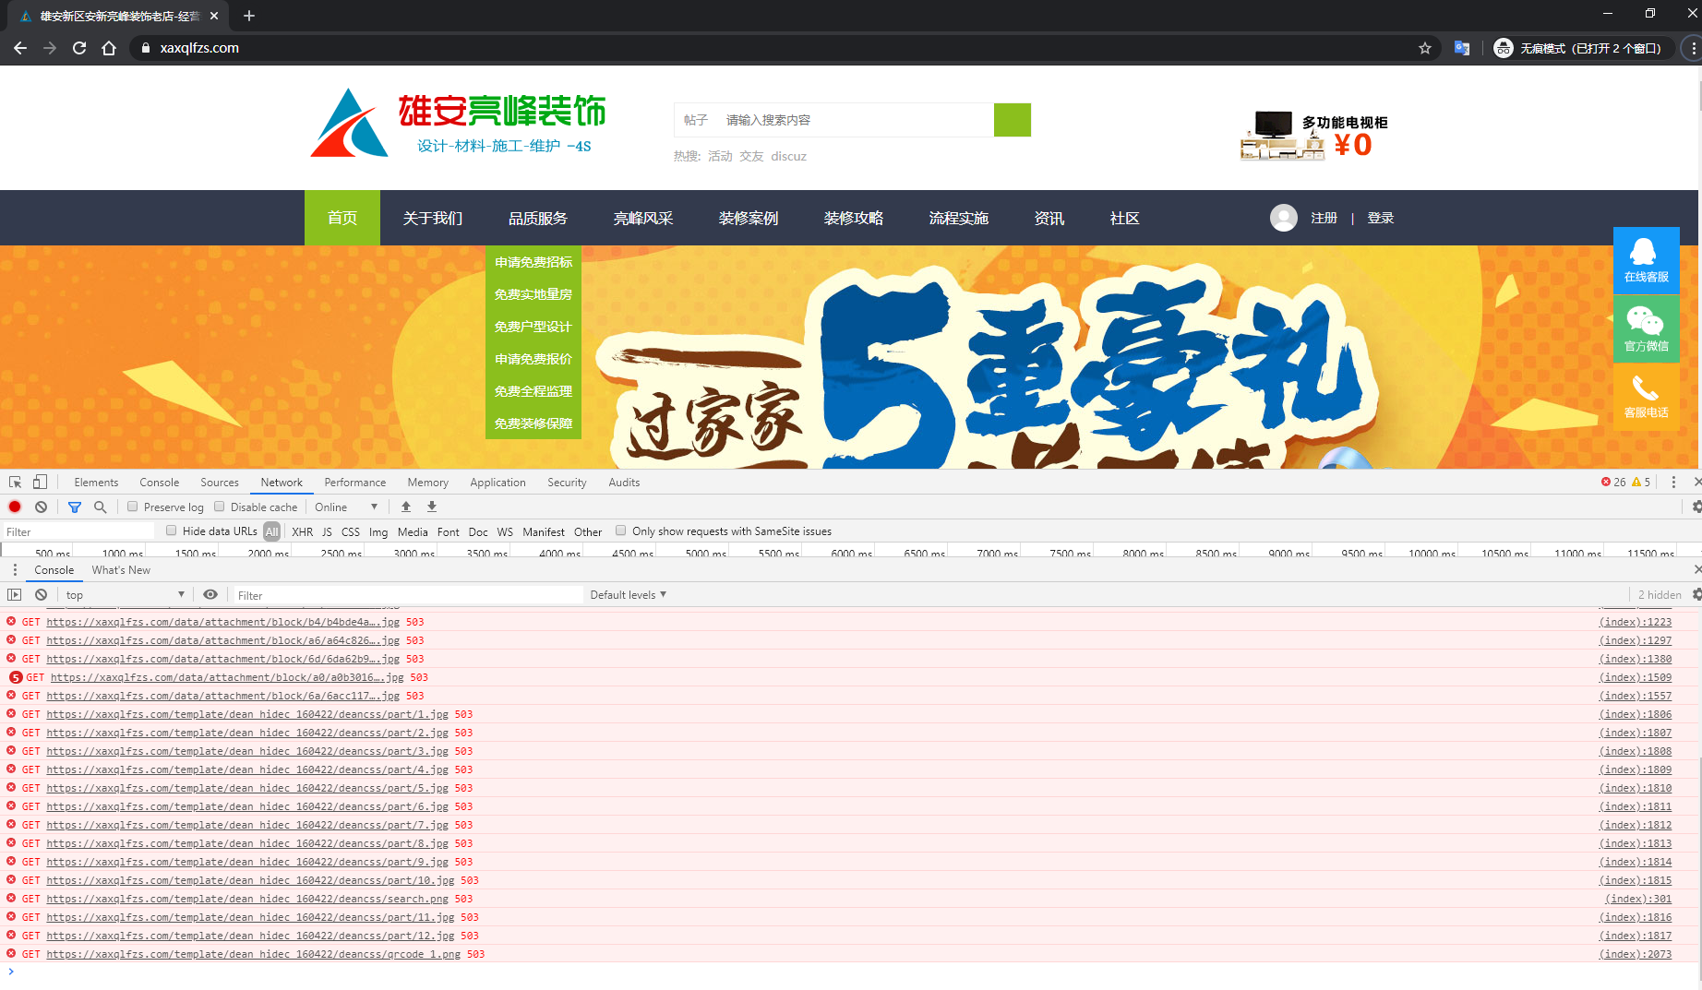This screenshot has width=1702, height=990.
Task: Check the Disable cache checkbox
Action: coord(220,507)
